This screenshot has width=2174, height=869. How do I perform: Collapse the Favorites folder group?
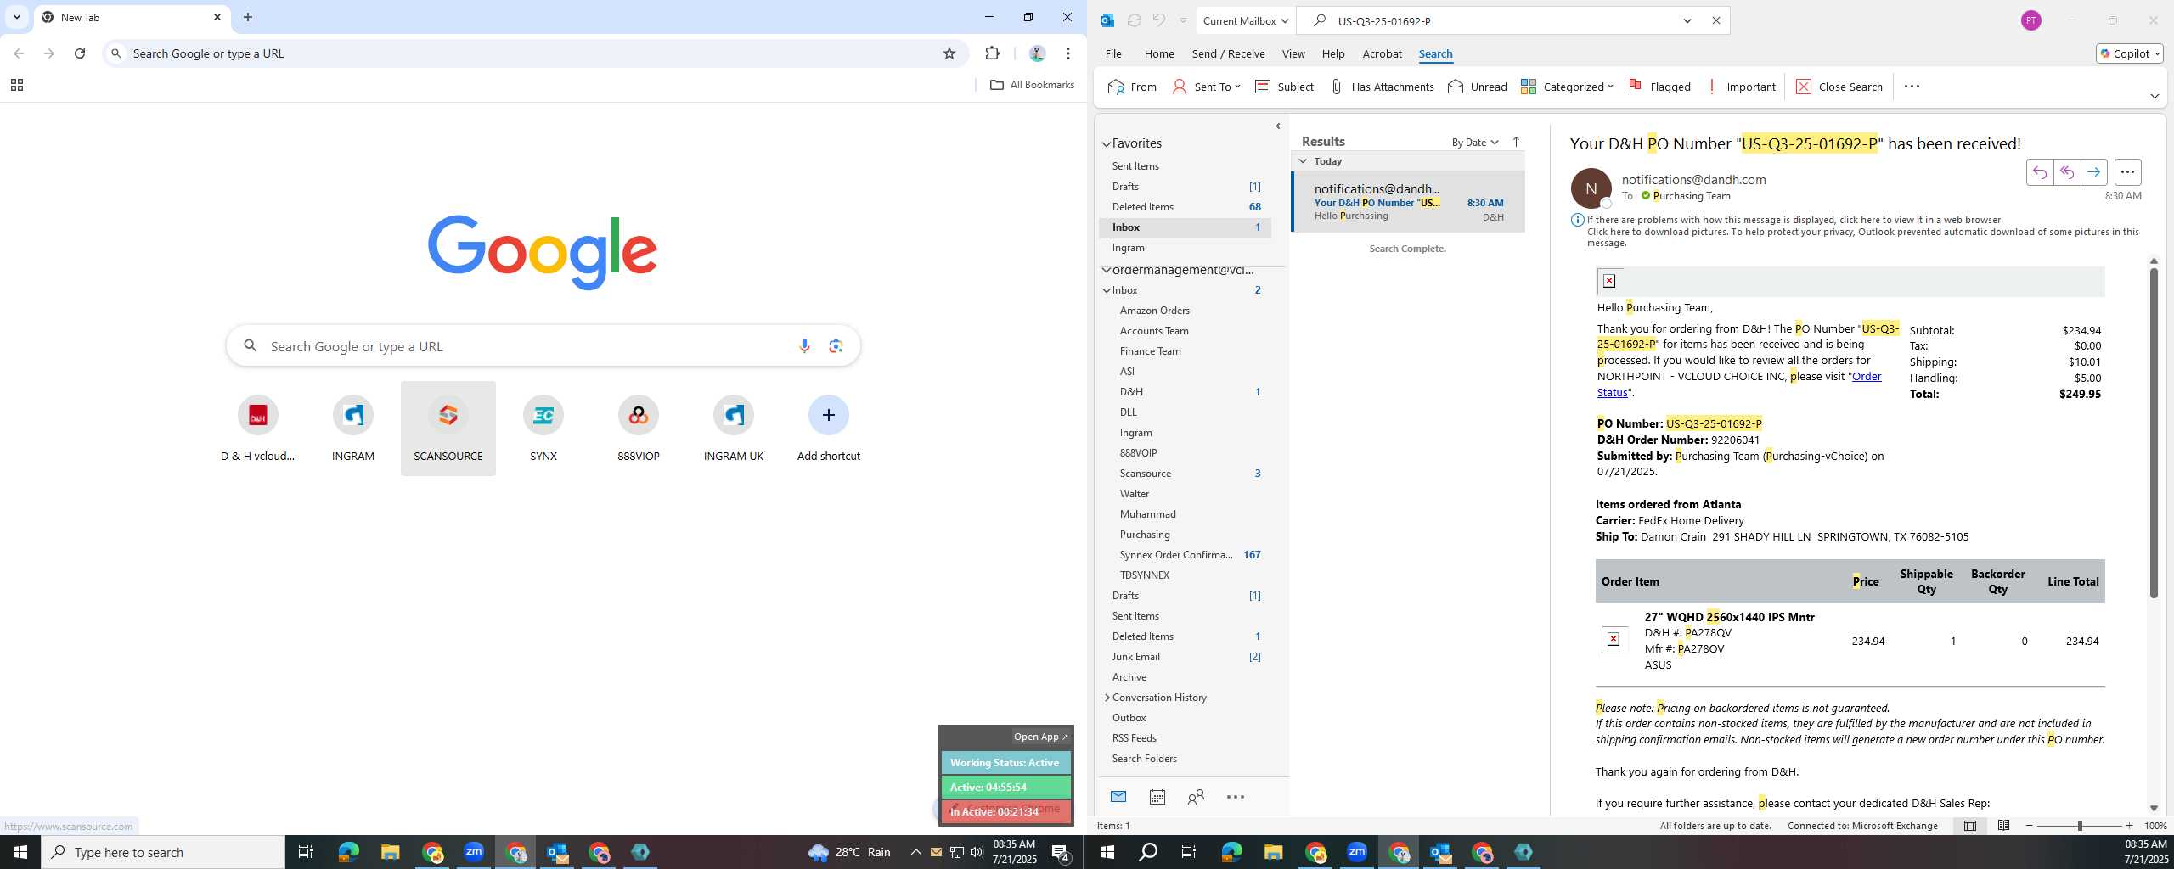pyautogui.click(x=1106, y=144)
